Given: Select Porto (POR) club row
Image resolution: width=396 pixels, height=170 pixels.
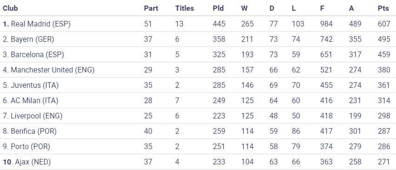Looking at the screenshot, I should pyautogui.click(x=198, y=146).
